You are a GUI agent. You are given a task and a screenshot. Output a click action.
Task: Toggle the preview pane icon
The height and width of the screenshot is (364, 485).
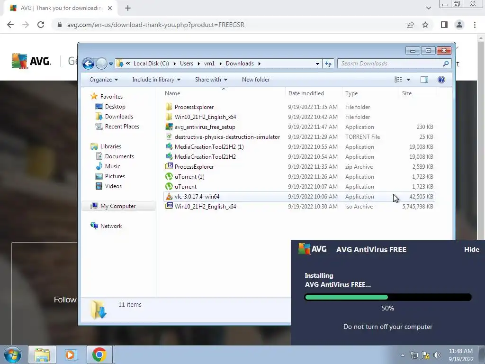coord(424,80)
